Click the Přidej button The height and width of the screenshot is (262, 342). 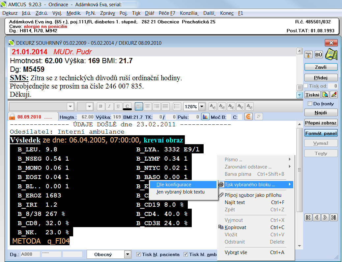pos(321,78)
